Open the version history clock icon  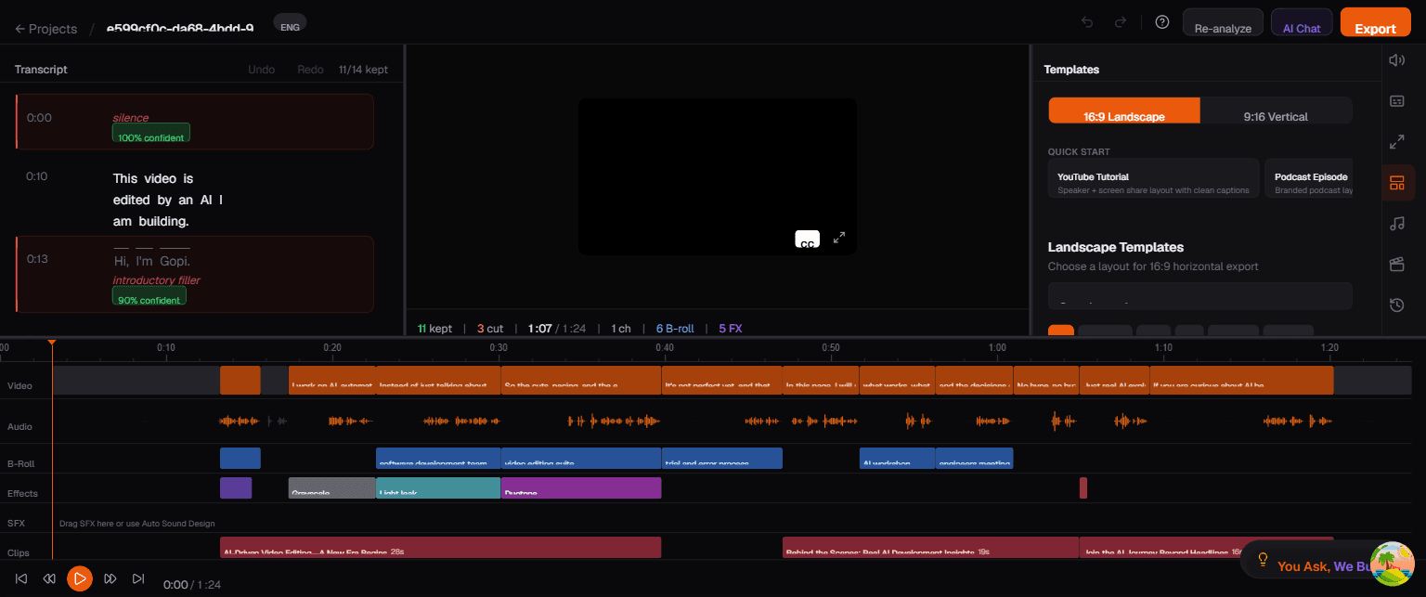pos(1396,305)
